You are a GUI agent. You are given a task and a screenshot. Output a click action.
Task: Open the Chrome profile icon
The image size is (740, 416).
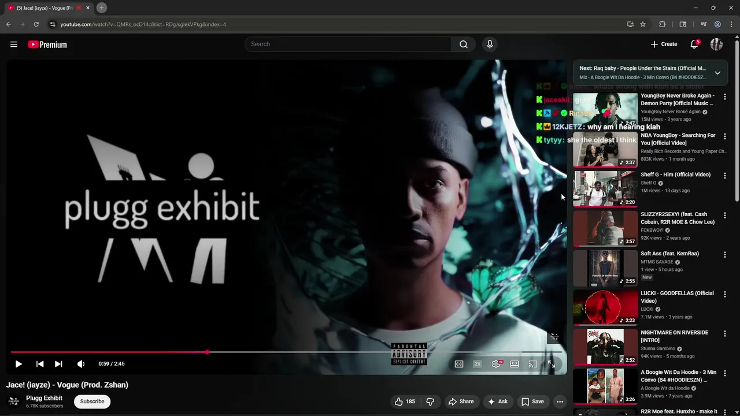717,24
